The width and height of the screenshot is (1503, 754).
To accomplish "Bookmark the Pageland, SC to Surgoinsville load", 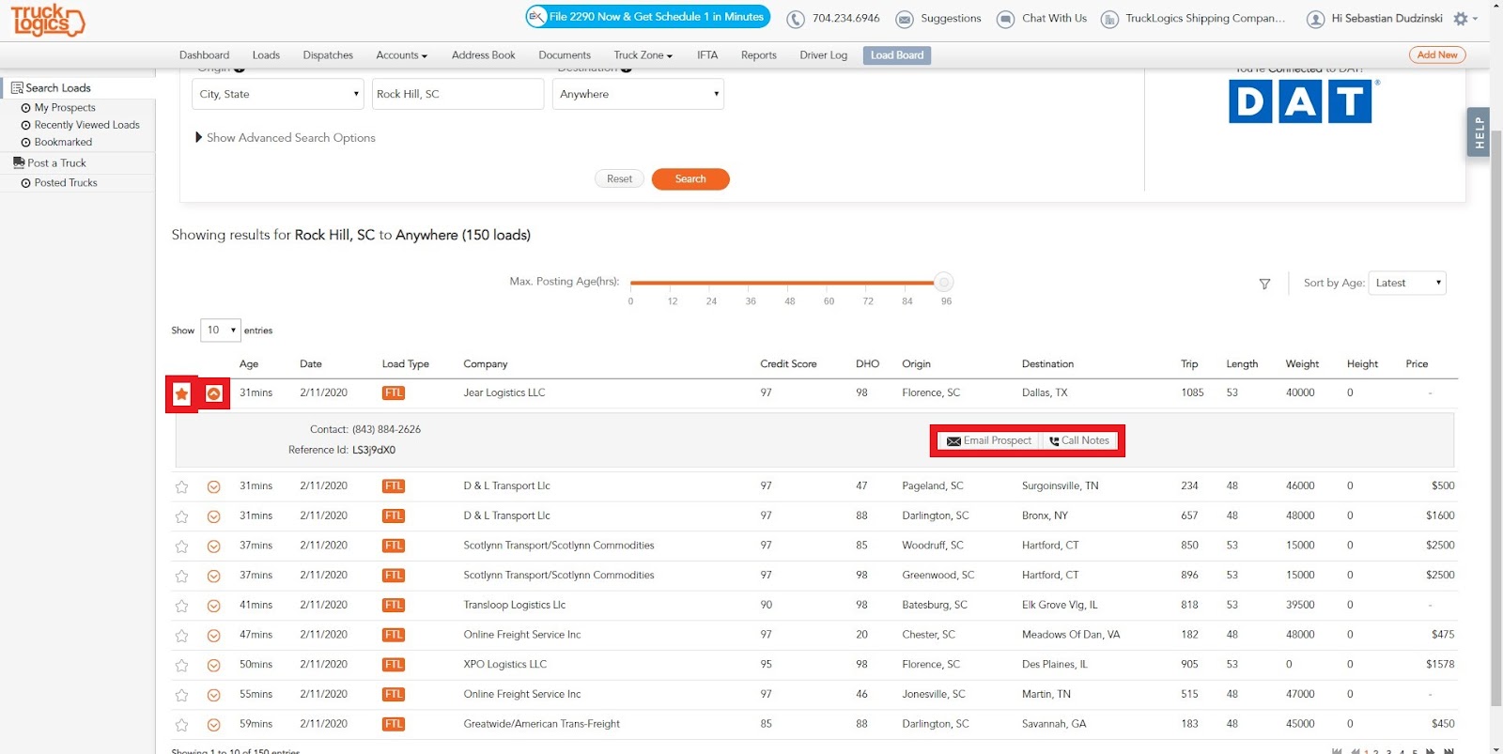I will (x=182, y=487).
